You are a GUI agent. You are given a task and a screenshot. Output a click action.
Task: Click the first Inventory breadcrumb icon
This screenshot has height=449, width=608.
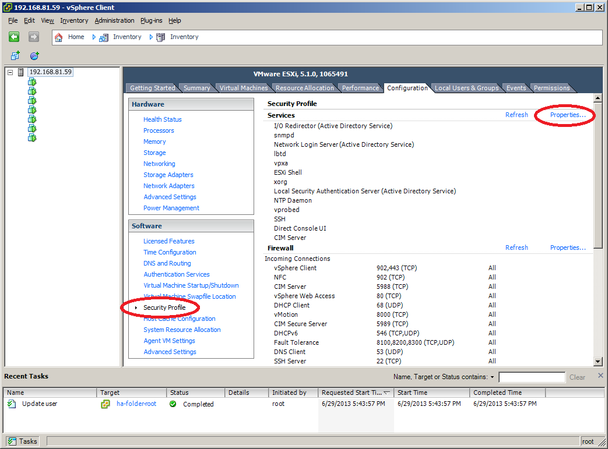coord(104,37)
